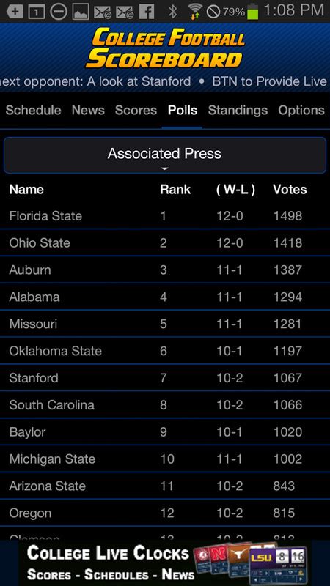Screen dimensions: 330x586
Task: Select the Florida State ranking row
Action: 165,216
